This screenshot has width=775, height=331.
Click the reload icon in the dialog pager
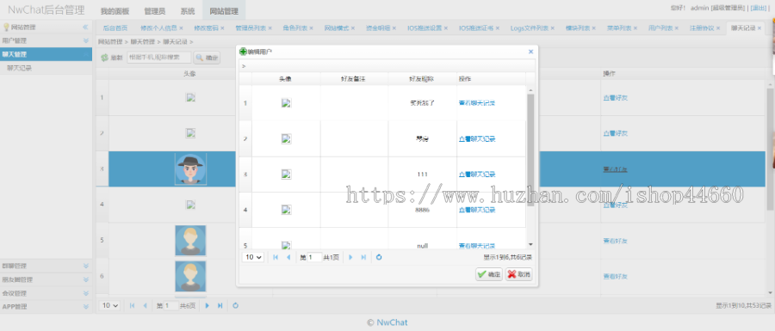[379, 257]
